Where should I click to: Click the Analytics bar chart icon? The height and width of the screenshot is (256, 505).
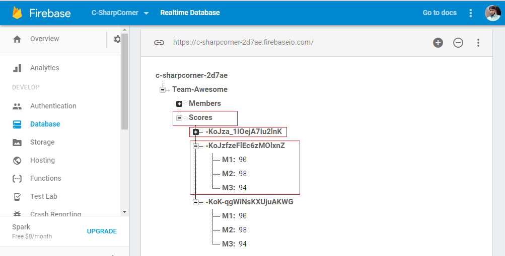(x=17, y=68)
